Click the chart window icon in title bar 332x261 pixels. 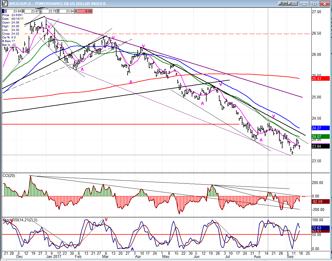tap(4, 4)
